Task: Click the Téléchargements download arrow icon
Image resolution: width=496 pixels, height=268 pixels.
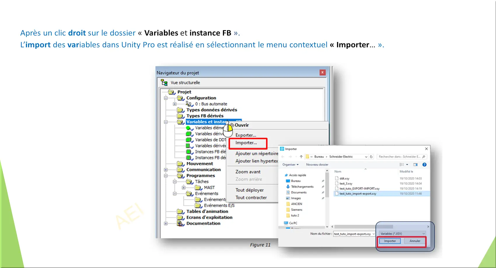Action: (288, 187)
